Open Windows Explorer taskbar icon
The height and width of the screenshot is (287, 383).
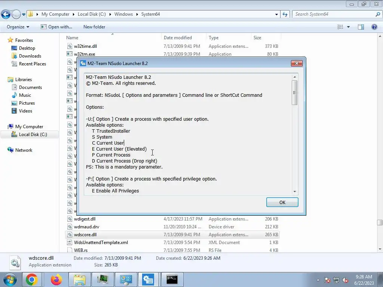point(80,280)
